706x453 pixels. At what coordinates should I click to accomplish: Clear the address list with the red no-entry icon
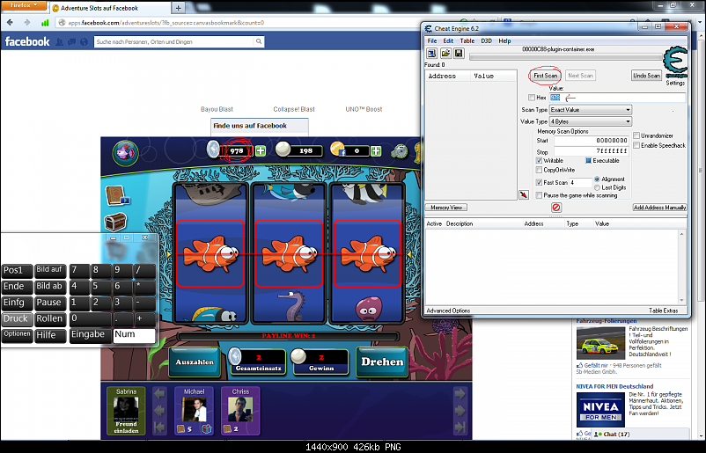[556, 208]
